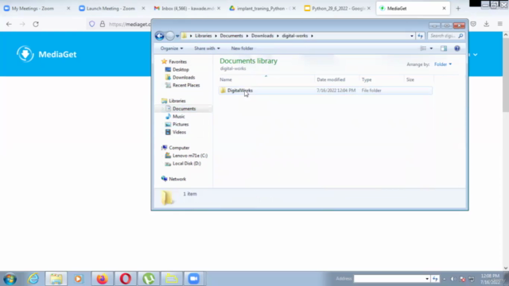The width and height of the screenshot is (509, 286).
Task: Switch to Gmail Inbox tab
Action: coord(188,9)
